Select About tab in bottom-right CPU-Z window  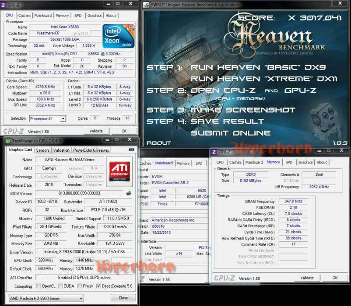pos(322,162)
